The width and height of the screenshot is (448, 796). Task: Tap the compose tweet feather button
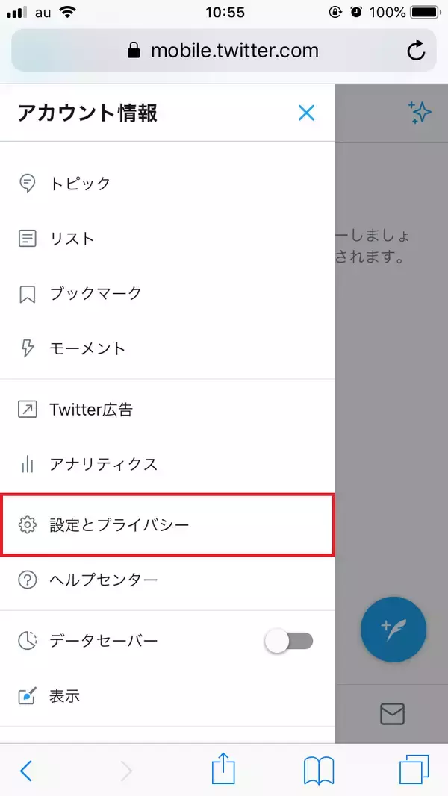pyautogui.click(x=393, y=629)
